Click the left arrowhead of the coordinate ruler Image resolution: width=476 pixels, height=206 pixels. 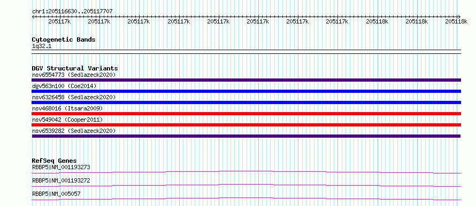point(33,17)
